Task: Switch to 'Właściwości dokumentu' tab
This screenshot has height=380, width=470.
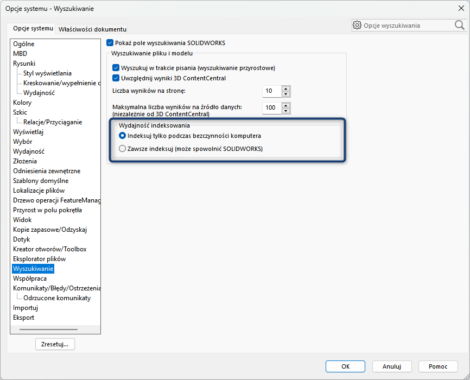Action: 92,29
